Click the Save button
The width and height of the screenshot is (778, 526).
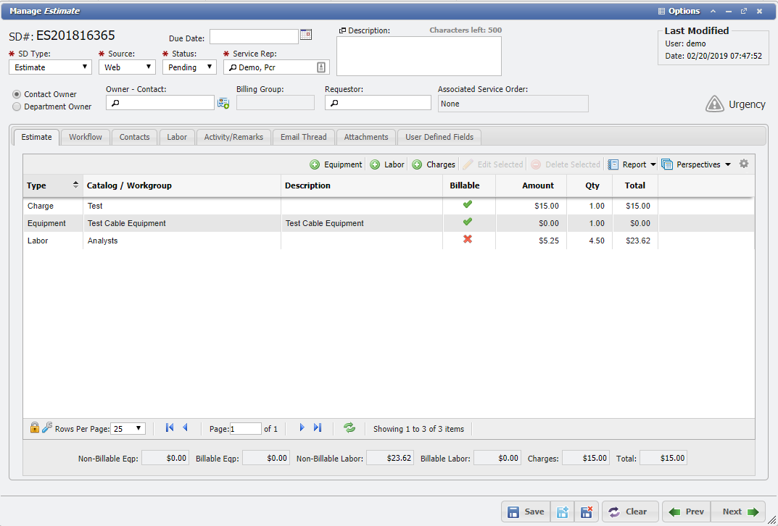(526, 512)
